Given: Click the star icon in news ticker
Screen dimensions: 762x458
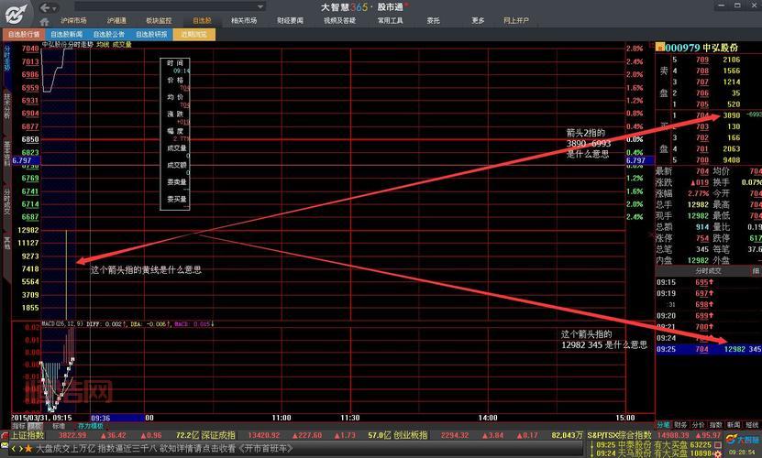Looking at the screenshot, I should point(28,450).
